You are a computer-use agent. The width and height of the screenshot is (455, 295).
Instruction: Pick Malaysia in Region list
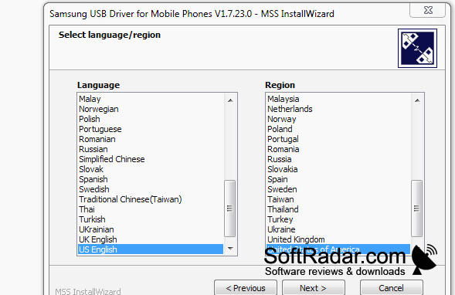coord(338,99)
